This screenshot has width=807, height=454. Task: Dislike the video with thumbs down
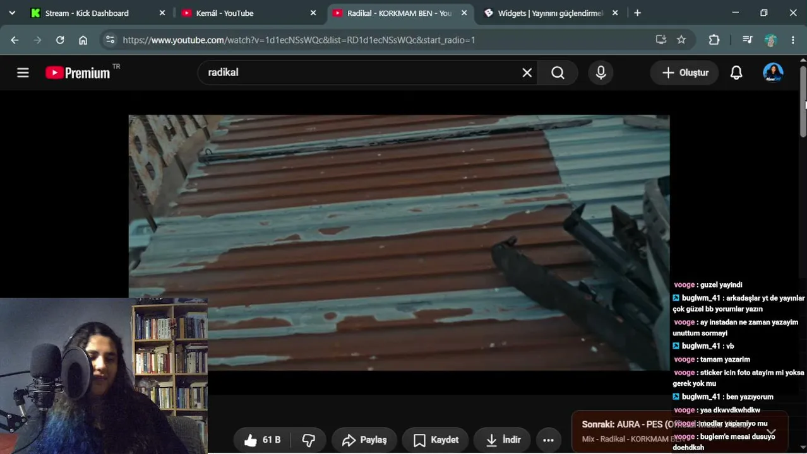(x=309, y=440)
